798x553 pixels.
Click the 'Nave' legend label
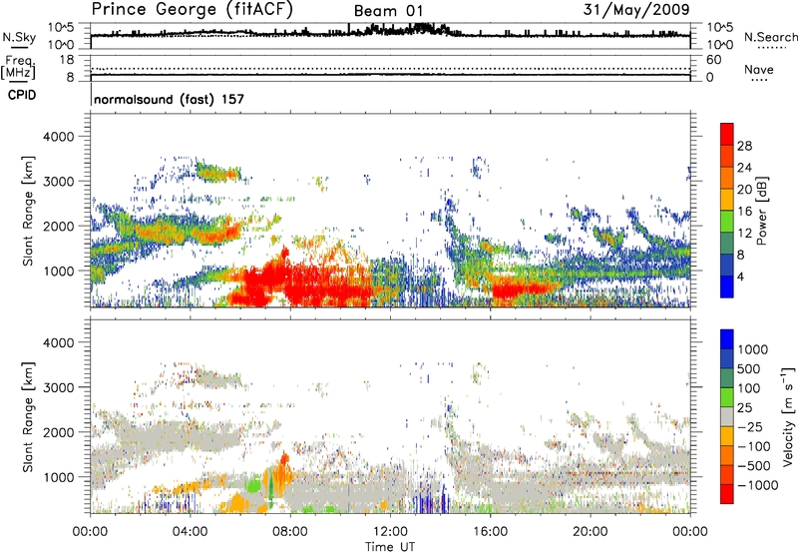click(x=759, y=69)
